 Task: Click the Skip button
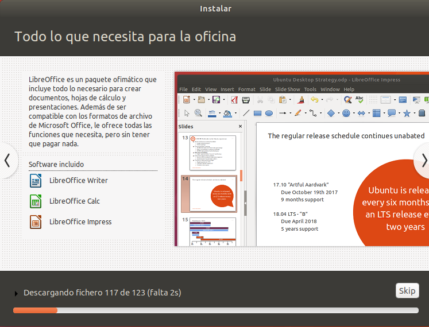click(407, 291)
